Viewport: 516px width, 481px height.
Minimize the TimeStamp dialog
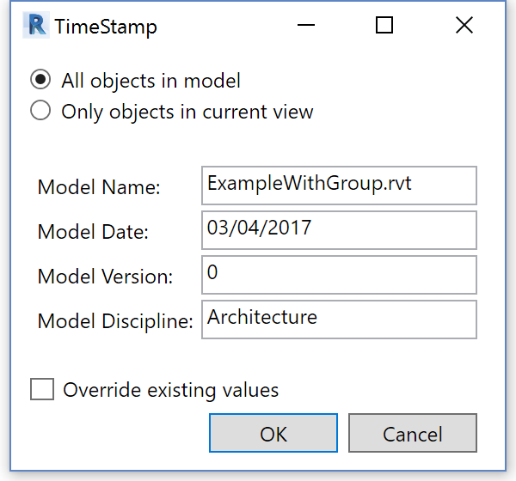[306, 26]
